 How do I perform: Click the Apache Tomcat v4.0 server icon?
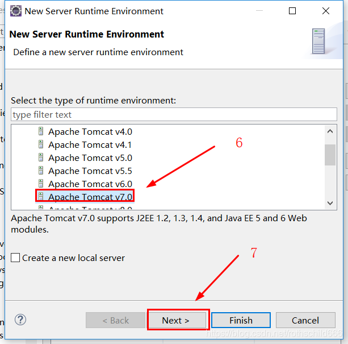[x=41, y=131]
